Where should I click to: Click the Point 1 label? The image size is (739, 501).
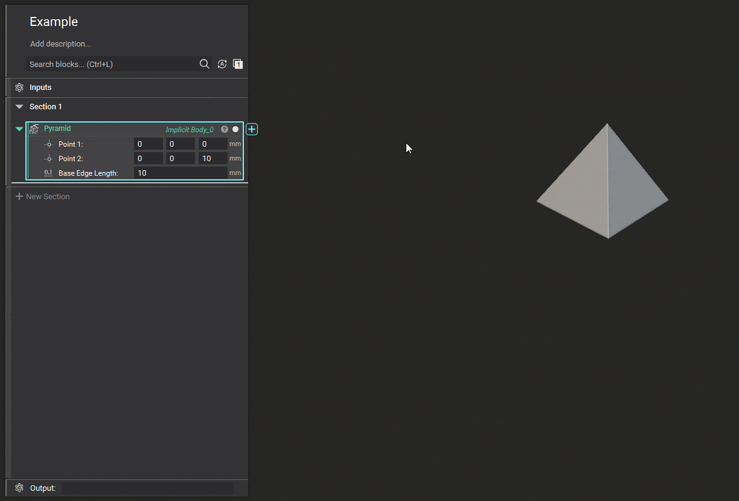(x=71, y=144)
